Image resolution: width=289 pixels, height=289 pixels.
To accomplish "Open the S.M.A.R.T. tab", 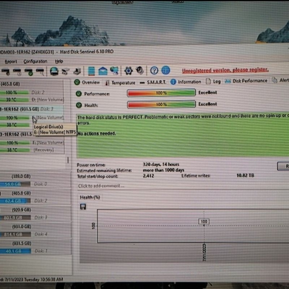I will (153, 82).
